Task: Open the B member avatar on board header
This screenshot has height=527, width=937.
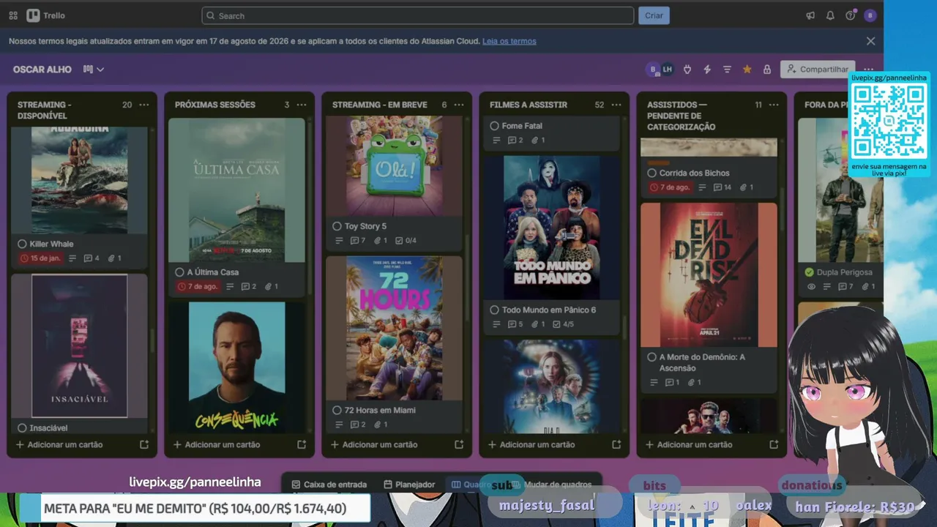Action: coord(653,70)
